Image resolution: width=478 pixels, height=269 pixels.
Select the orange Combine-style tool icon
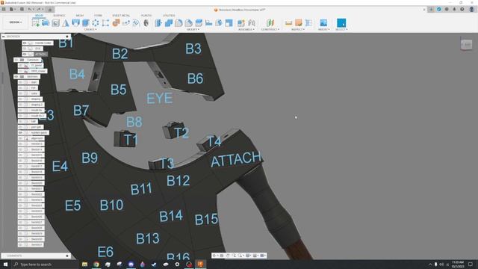click(116, 23)
